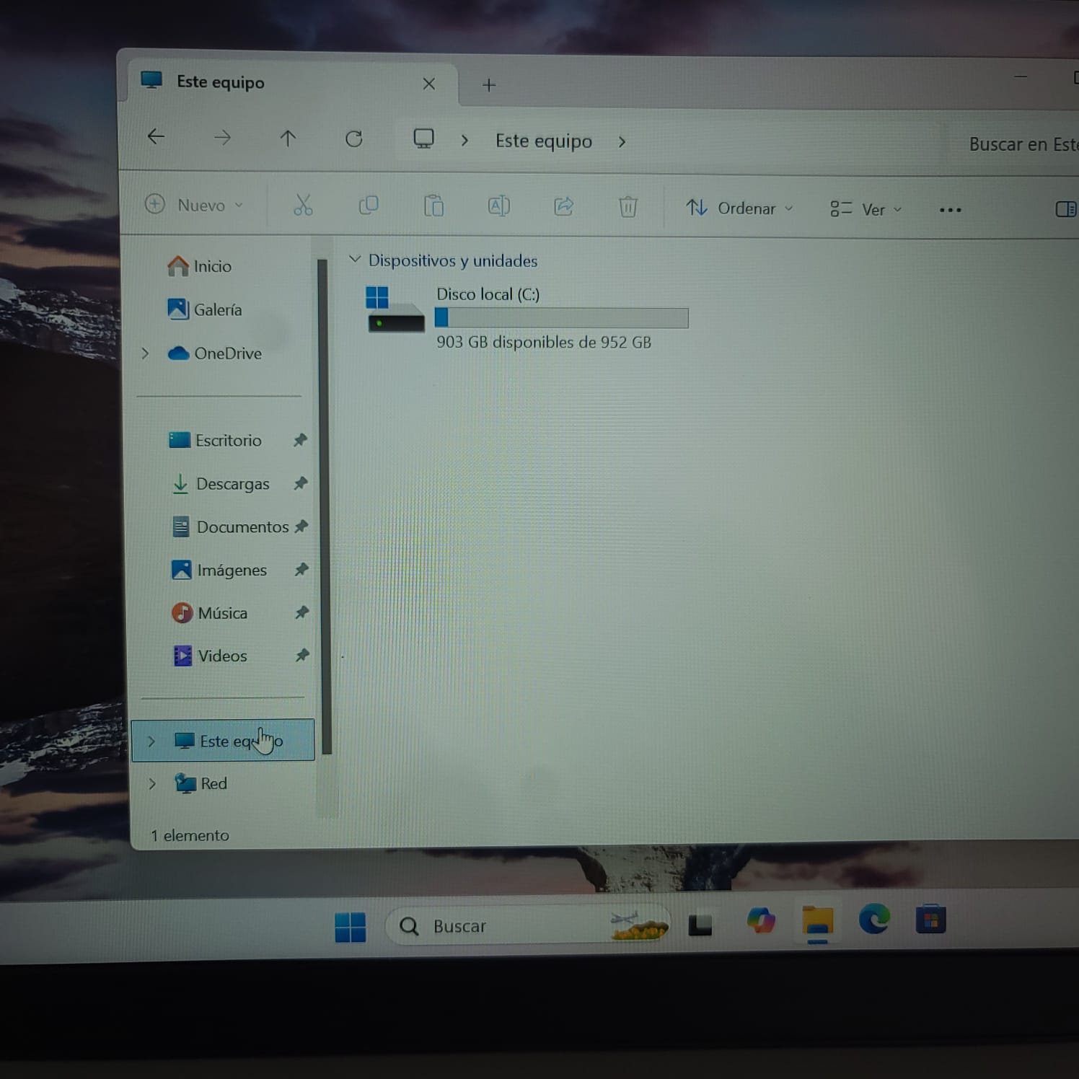Image resolution: width=1079 pixels, height=1079 pixels.
Task: Open the Ver view dropdown
Action: tap(866, 209)
